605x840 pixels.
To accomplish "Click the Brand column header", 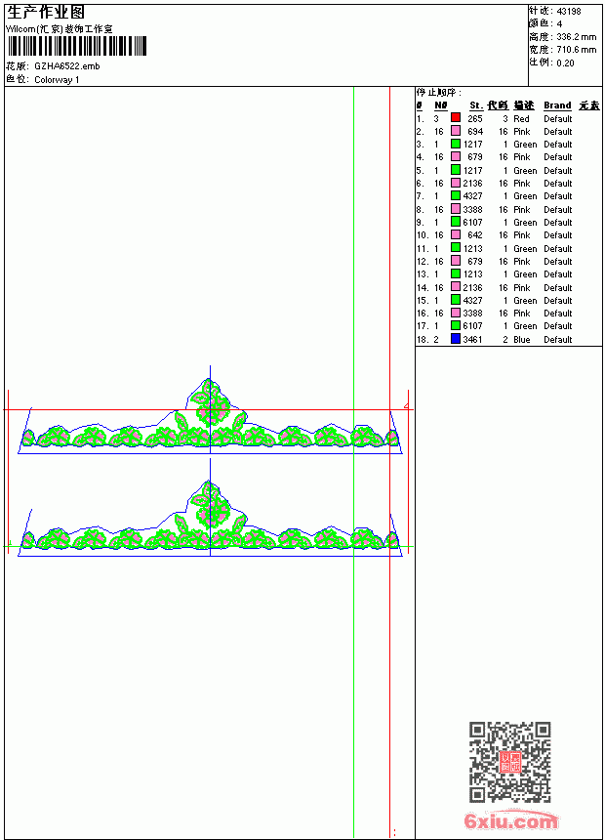I will [x=557, y=105].
